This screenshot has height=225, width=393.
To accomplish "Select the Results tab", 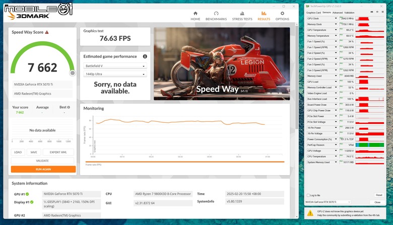I will point(264,16).
